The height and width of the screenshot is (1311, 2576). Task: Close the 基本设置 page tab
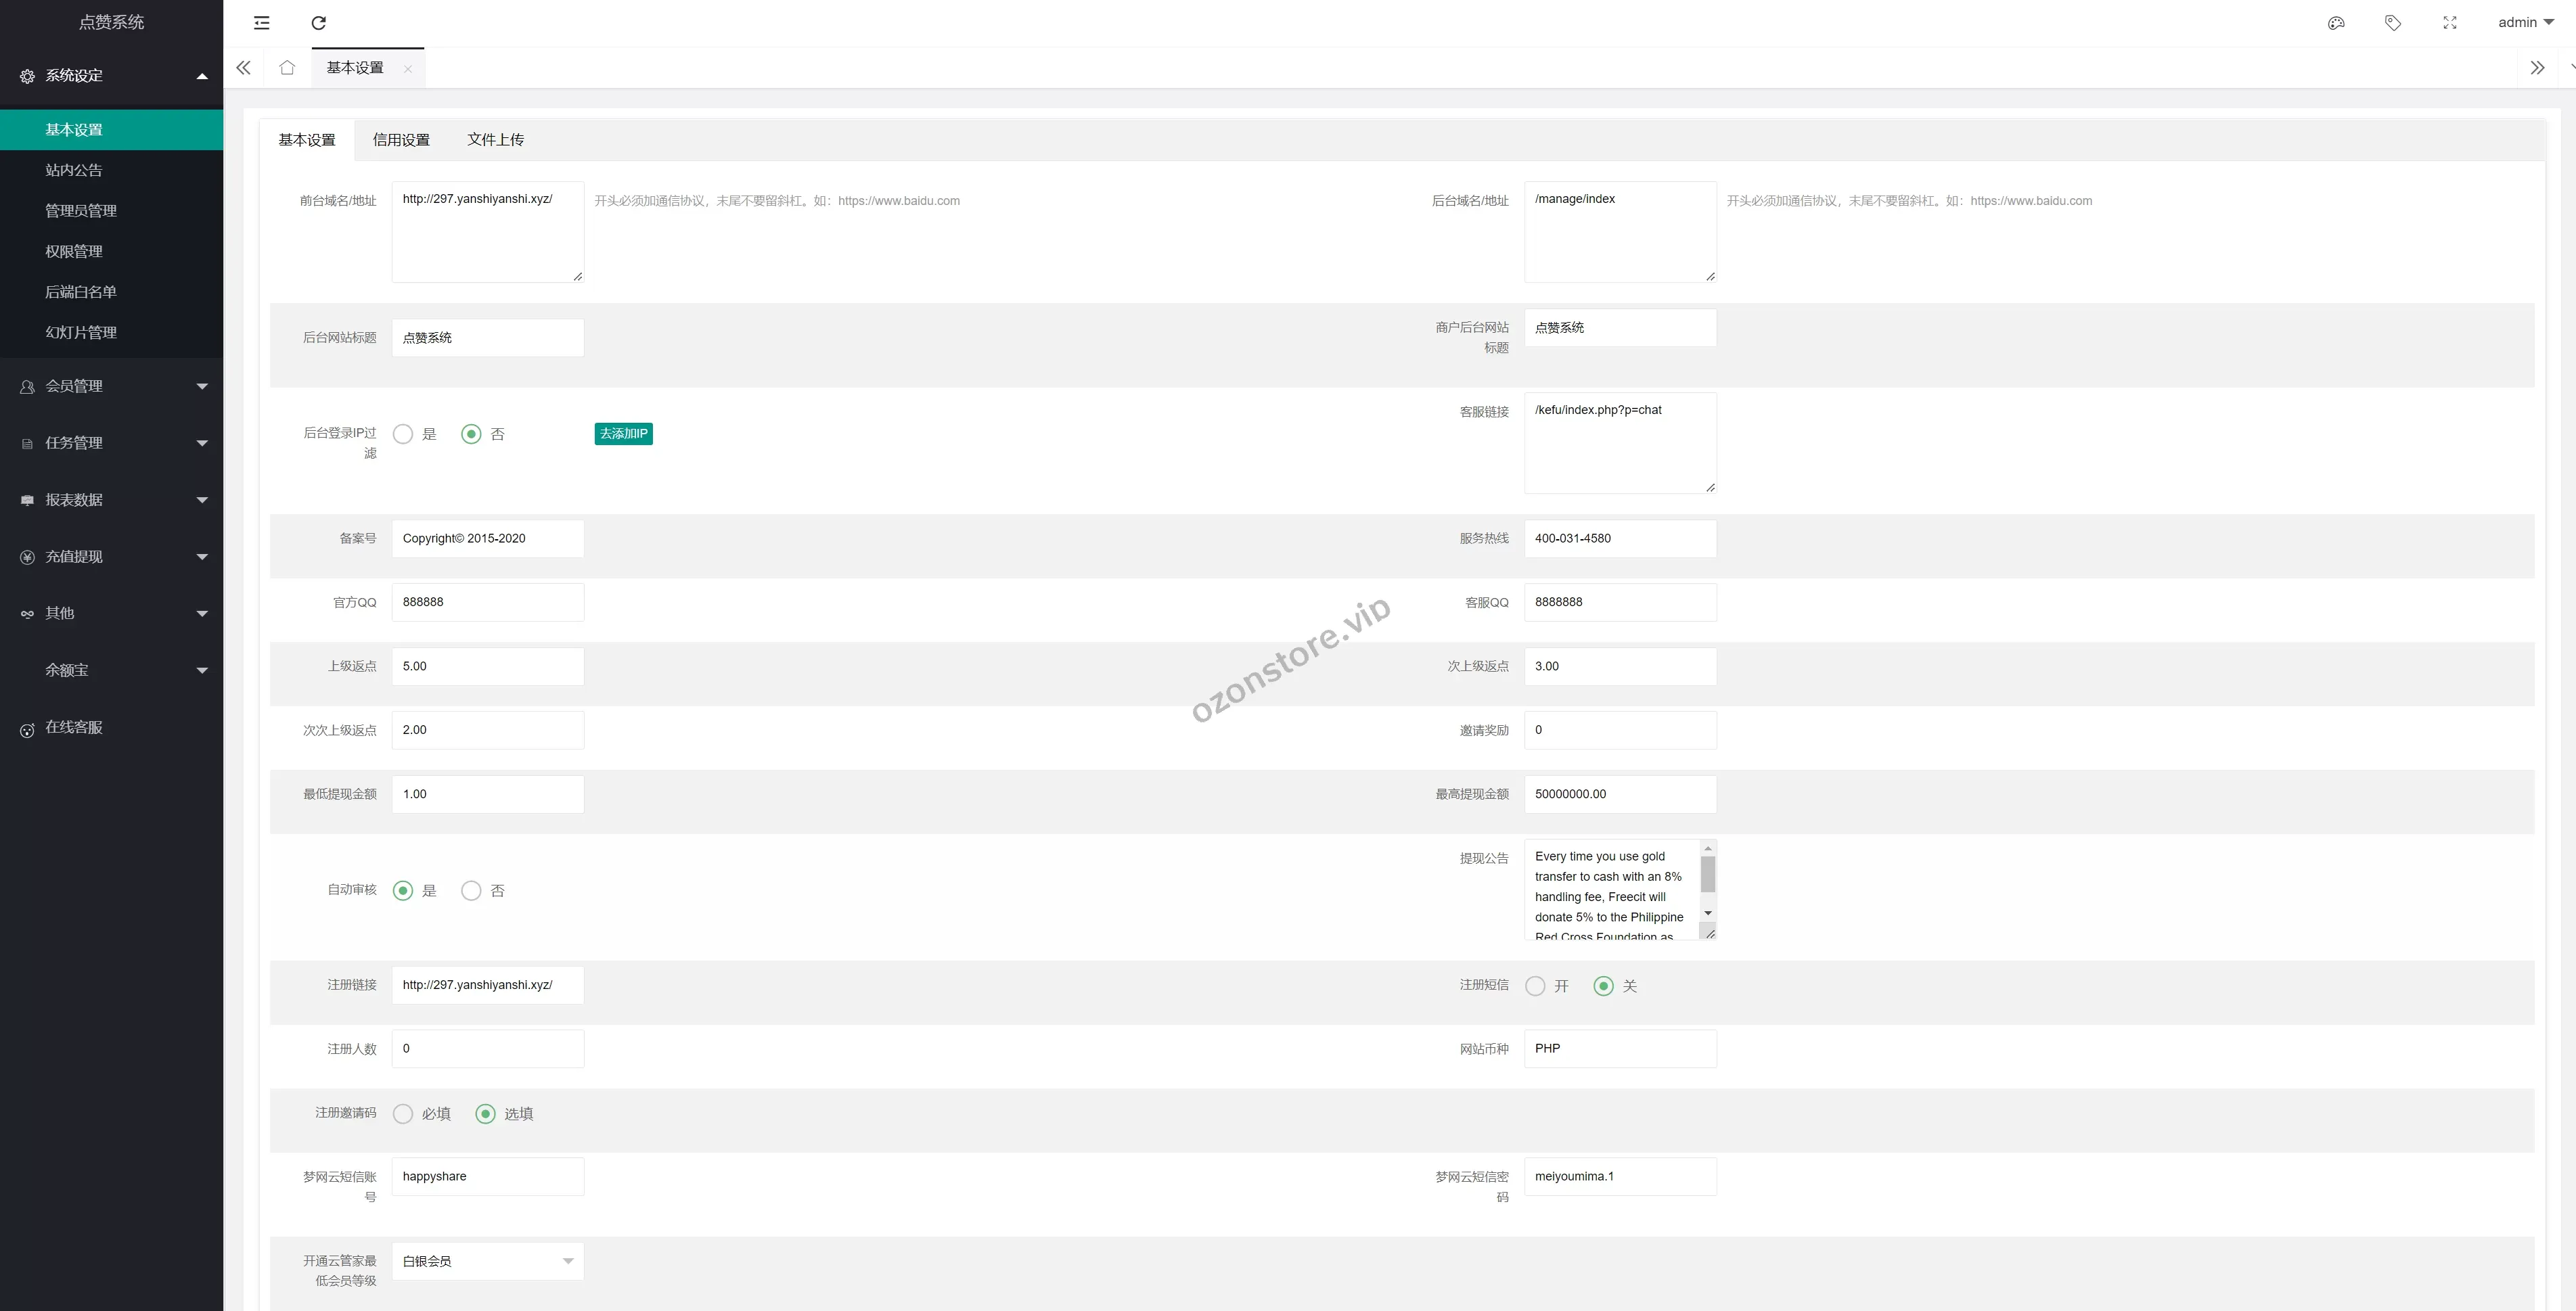408,69
